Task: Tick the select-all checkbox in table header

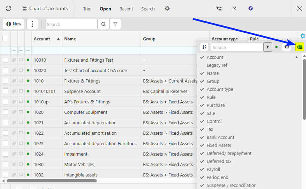Action: pyautogui.click(x=5, y=39)
